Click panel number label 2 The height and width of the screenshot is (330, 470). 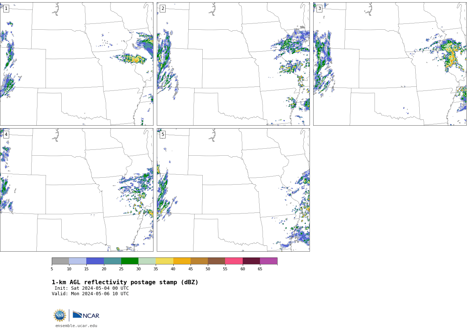[163, 8]
